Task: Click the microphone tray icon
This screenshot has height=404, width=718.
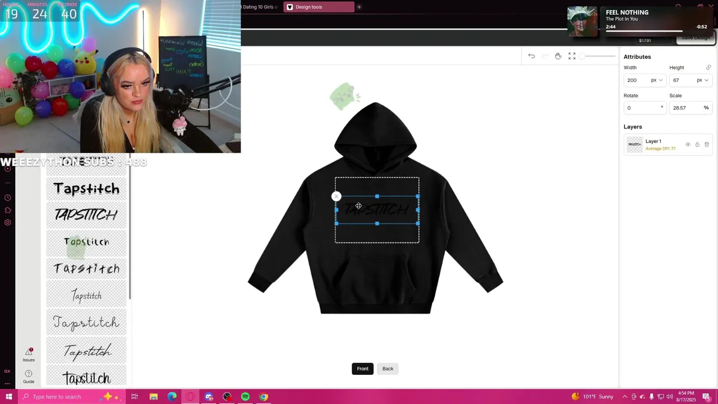Action: pyautogui.click(x=651, y=397)
